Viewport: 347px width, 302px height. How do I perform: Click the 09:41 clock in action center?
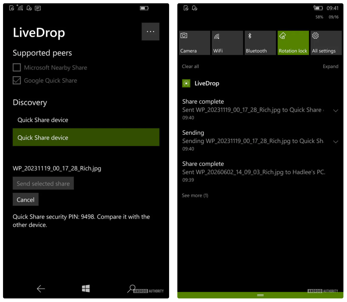pyautogui.click(x=332, y=8)
